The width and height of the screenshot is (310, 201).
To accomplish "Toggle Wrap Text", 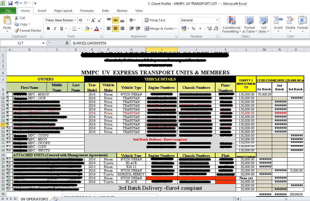I will click(x=155, y=20).
